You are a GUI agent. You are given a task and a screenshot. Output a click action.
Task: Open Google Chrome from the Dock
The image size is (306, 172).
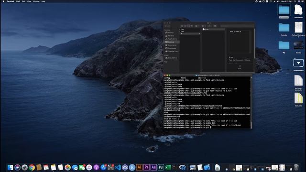point(32,167)
